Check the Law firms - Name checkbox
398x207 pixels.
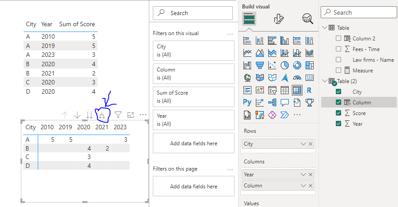tap(338, 60)
